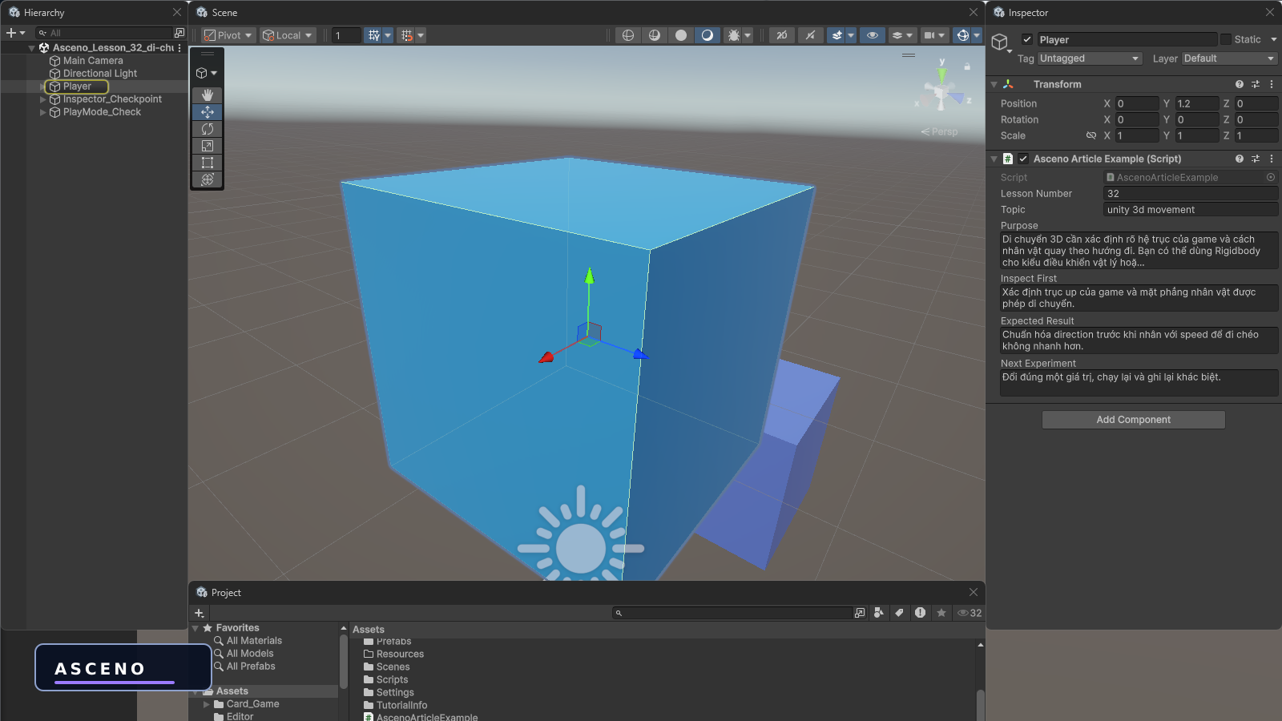Save search star icon in Project panel
Viewport: 1282px width, 721px height.
point(941,613)
